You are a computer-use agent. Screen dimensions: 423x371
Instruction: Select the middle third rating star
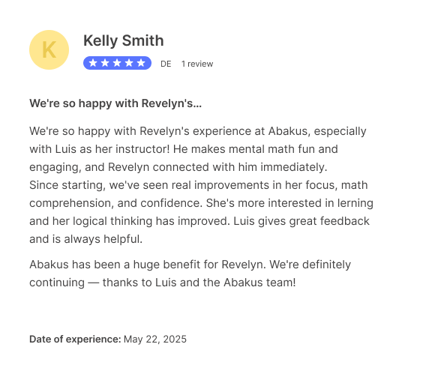(x=117, y=63)
